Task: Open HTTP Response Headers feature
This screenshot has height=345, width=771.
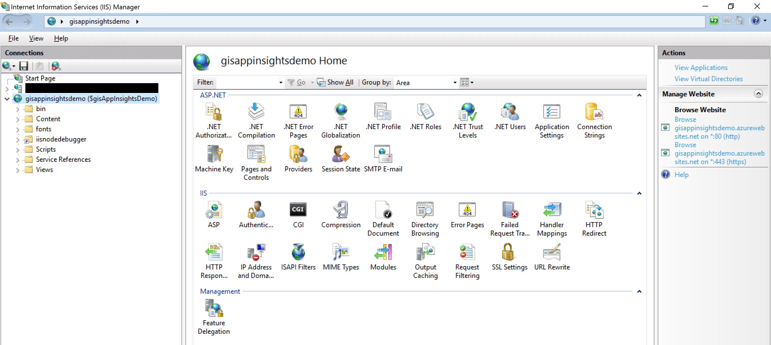Action: [x=214, y=261]
